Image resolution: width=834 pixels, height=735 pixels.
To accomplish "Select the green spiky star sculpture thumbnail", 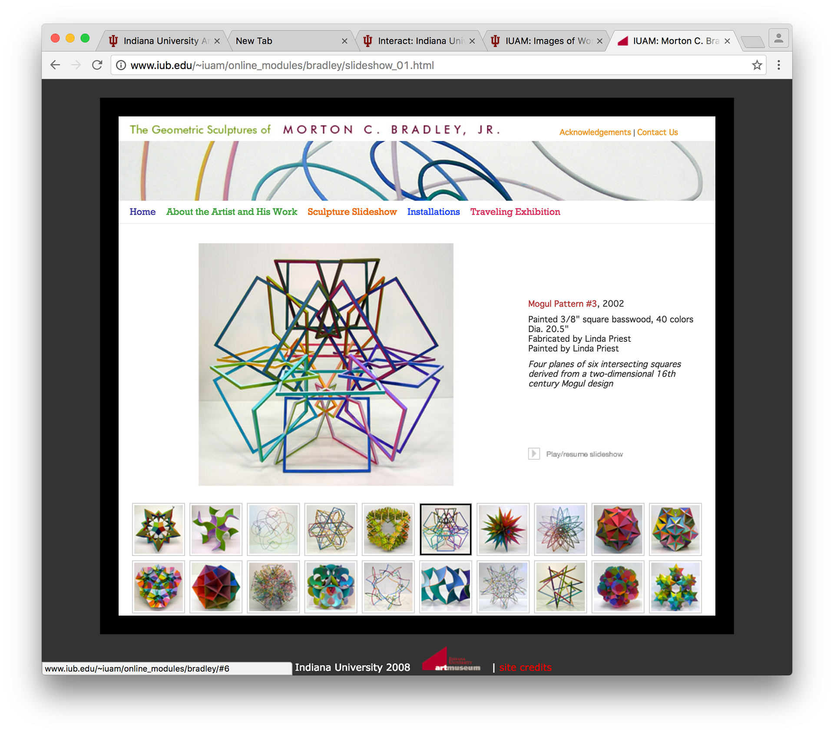I will [x=503, y=529].
